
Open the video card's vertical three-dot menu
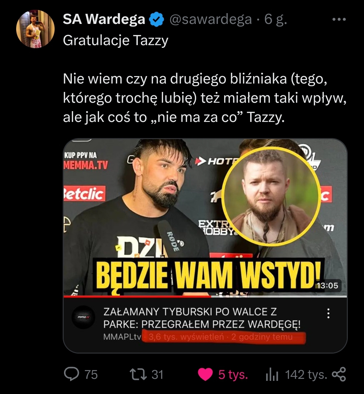(328, 313)
